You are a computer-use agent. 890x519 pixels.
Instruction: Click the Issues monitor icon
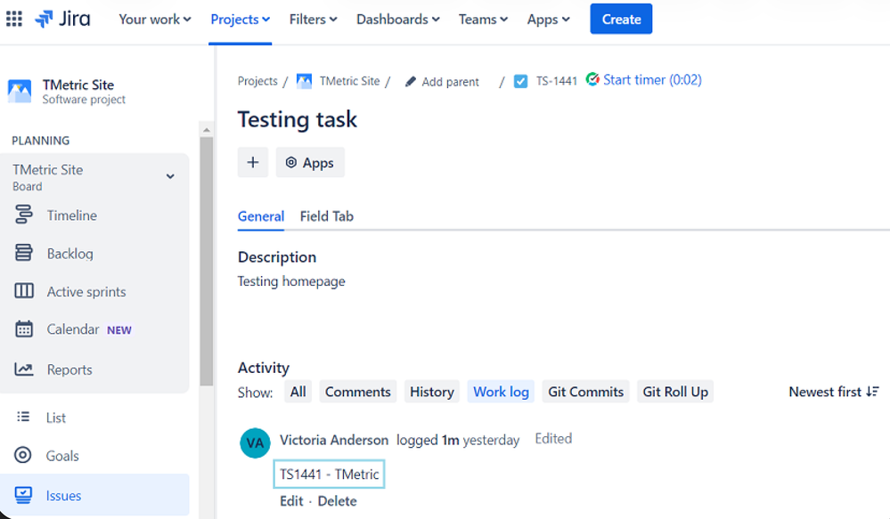23,495
